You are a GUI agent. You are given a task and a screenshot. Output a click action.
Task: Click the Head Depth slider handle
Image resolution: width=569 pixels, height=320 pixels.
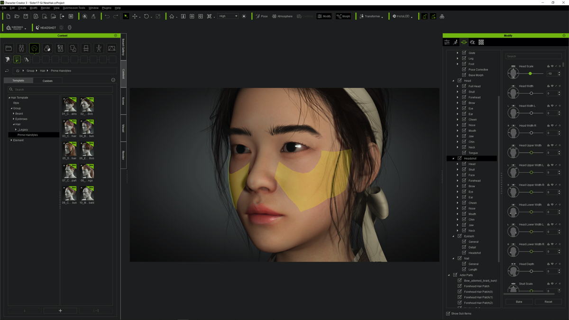(x=531, y=271)
